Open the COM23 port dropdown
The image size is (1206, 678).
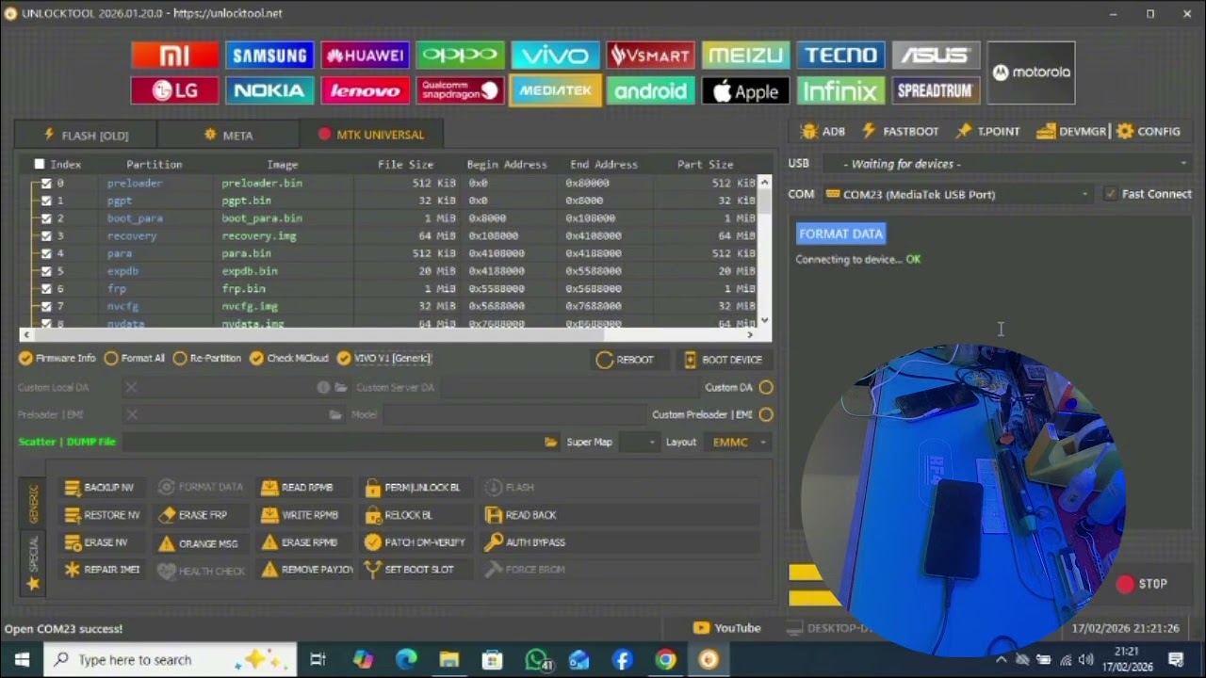[x=956, y=194]
